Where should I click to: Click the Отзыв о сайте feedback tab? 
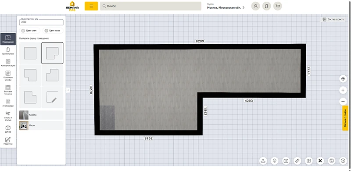[x=345, y=118]
